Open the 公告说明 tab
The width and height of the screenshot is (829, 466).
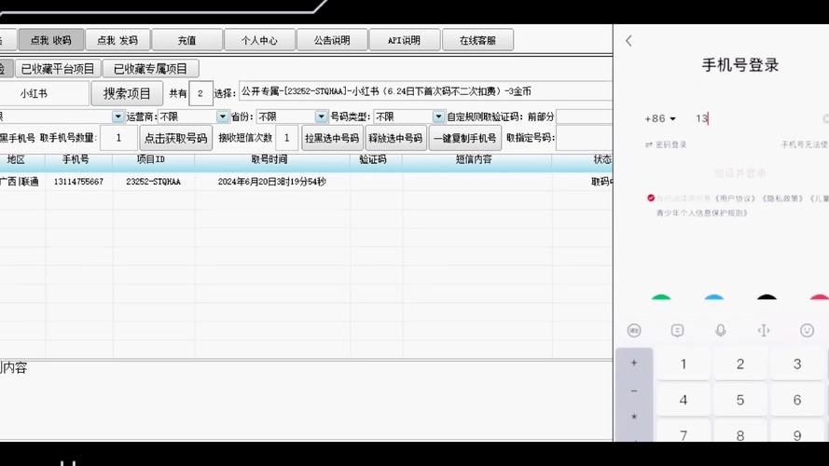coord(332,40)
